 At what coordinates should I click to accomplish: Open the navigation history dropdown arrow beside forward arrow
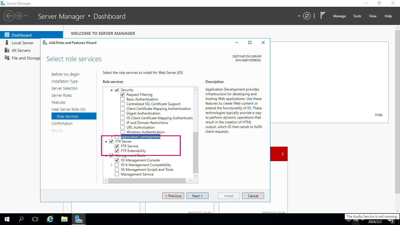point(26,16)
